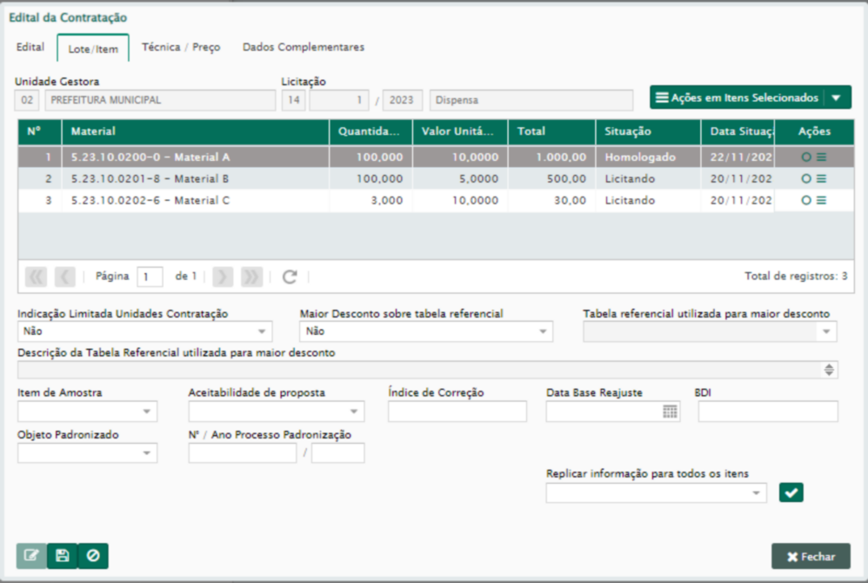This screenshot has width=868, height=583.
Task: Open Aceitabilidade de proposta dropdown
Action: point(354,412)
